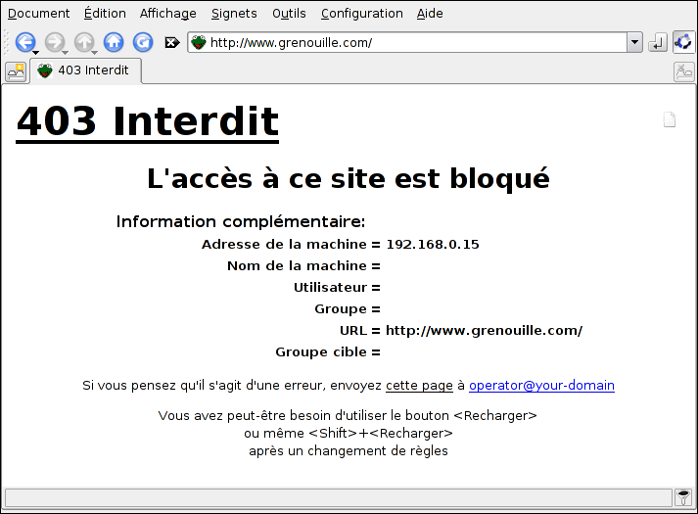Open the Signets menu
The width and height of the screenshot is (698, 514).
tap(234, 14)
